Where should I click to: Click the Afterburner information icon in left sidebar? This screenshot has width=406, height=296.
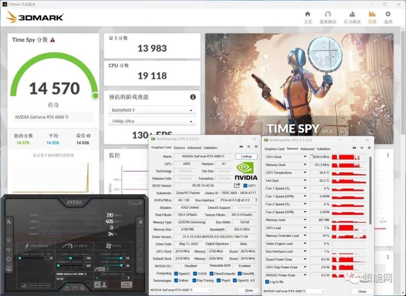[9, 240]
